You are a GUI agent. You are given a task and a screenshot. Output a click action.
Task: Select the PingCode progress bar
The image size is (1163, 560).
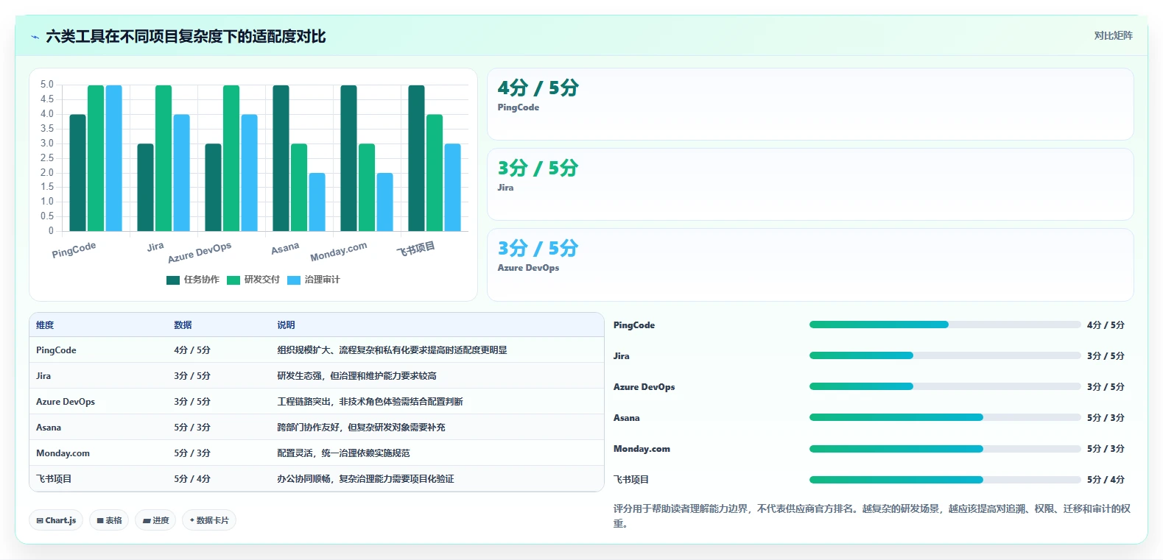pyautogui.click(x=945, y=325)
